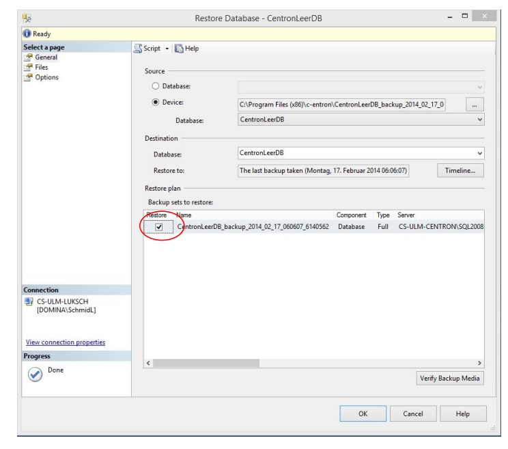Viewport: 508px width, 449px height.
Task: Open the destination Database dropdown
Action: 479,153
